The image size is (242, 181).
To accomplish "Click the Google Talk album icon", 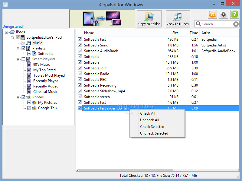I will (x=34, y=108).
